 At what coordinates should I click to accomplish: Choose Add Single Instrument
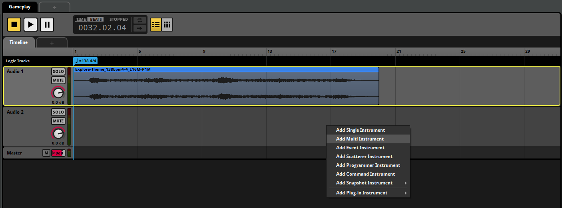coord(368,130)
